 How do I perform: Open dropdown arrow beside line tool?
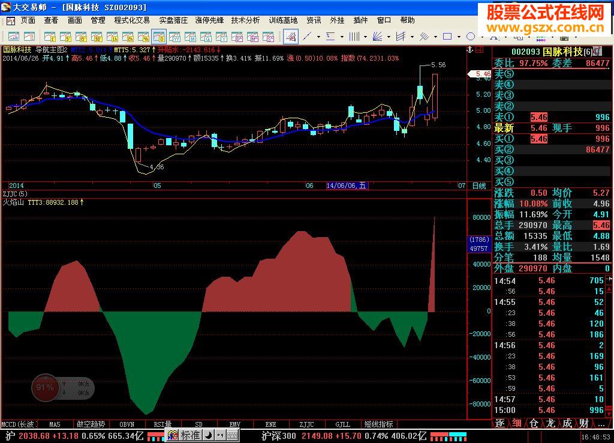(x=318, y=37)
